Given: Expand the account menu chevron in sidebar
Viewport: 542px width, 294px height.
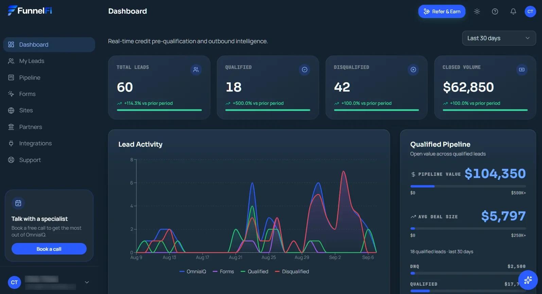Looking at the screenshot, I should [87, 282].
